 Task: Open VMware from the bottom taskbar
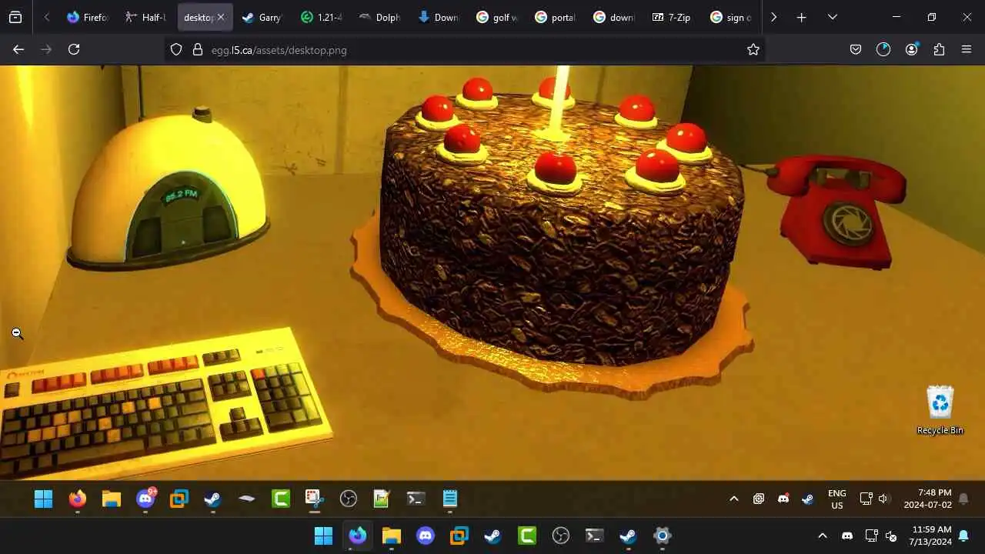point(459,536)
